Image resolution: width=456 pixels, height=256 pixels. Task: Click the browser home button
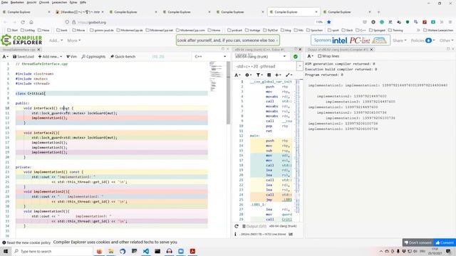point(31,22)
